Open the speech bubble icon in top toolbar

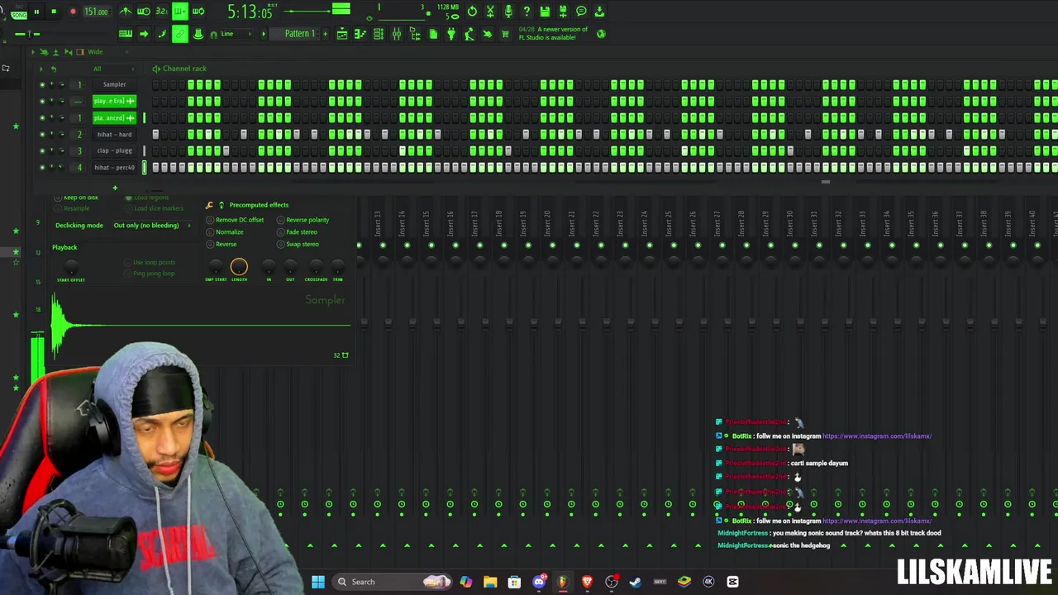[x=581, y=12]
